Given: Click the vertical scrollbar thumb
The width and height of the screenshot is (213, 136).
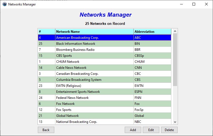Looking at the screenshot, I should coord(175,60).
